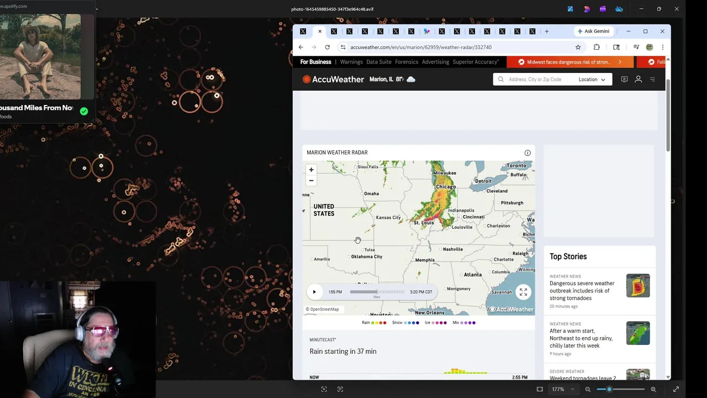Click the radar info icon
The image size is (707, 398).
(x=527, y=153)
